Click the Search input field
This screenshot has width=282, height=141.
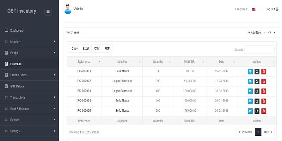[259, 50]
